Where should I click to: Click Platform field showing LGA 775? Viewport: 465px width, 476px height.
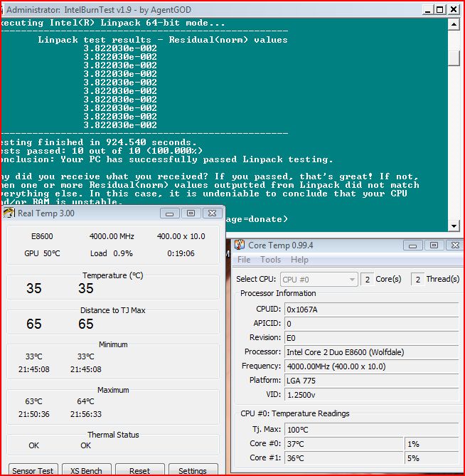tap(371, 381)
